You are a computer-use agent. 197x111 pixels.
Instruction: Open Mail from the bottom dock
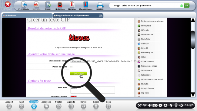tap(22, 106)
